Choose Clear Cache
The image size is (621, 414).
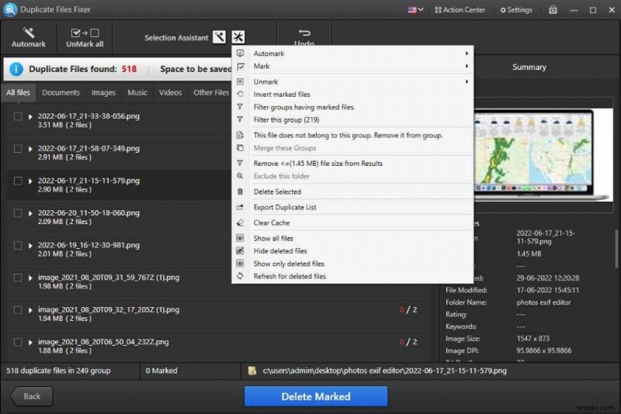coord(352,223)
